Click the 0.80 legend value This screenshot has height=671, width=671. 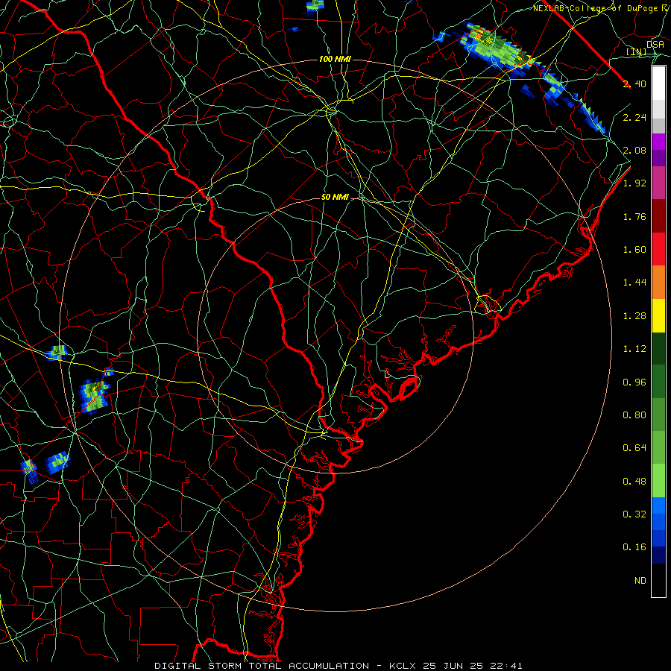(634, 415)
